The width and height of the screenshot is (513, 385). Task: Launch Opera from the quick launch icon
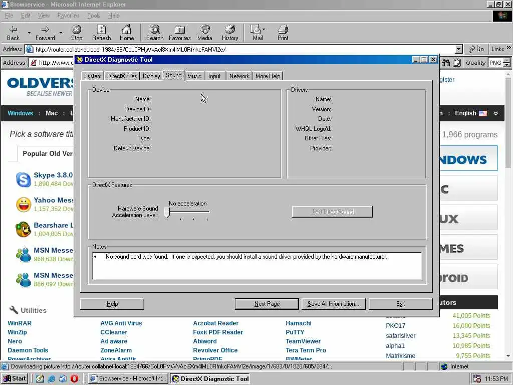[x=74, y=378]
